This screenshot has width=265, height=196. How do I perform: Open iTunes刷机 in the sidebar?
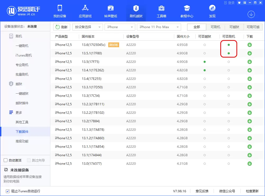coord(24,55)
